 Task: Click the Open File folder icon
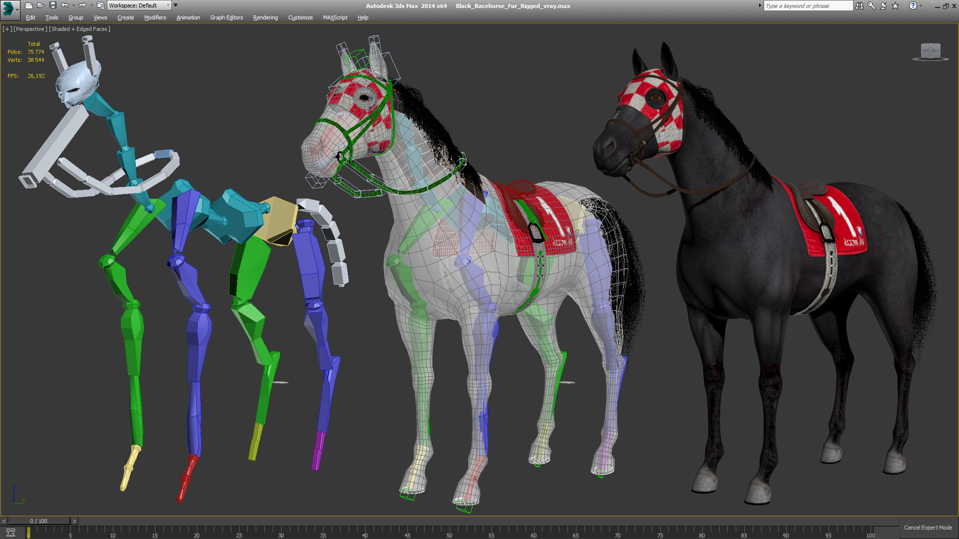[40, 5]
